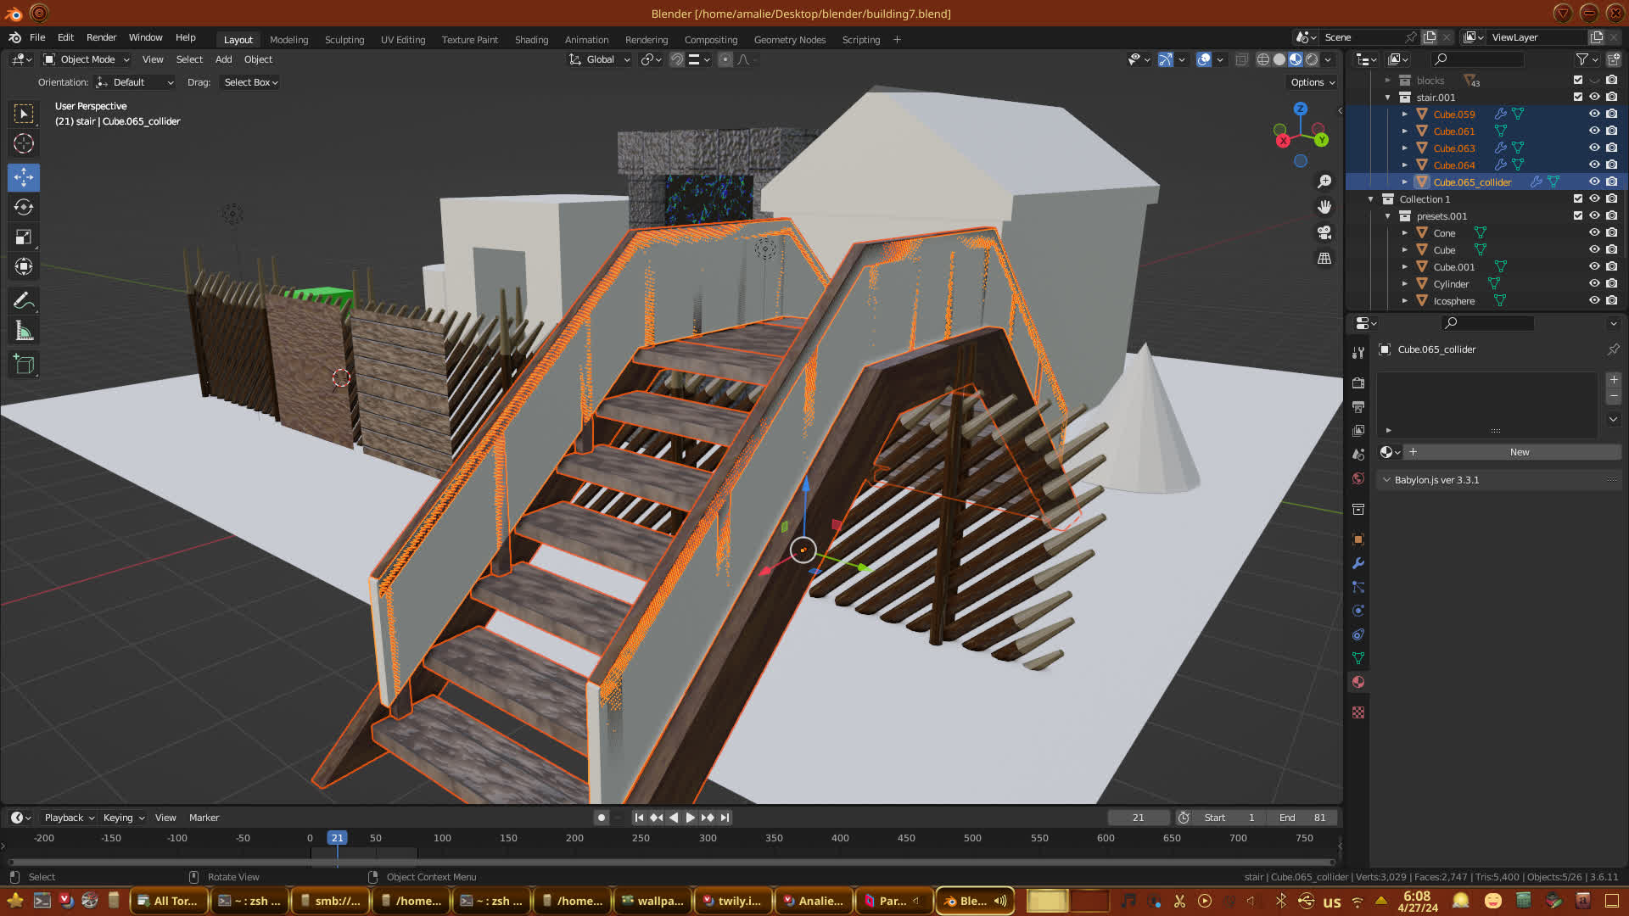Uncheck stair.001 collection checkbox
The image size is (1629, 916).
[x=1578, y=97]
